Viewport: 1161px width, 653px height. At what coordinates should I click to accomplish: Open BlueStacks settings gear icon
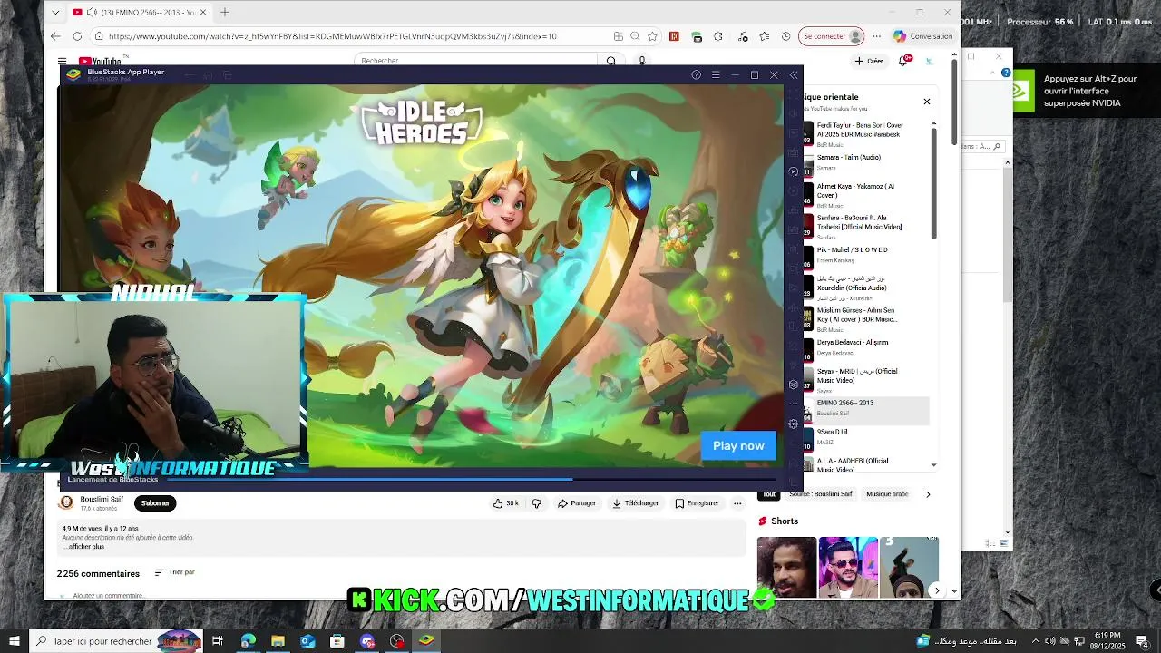[x=794, y=424]
